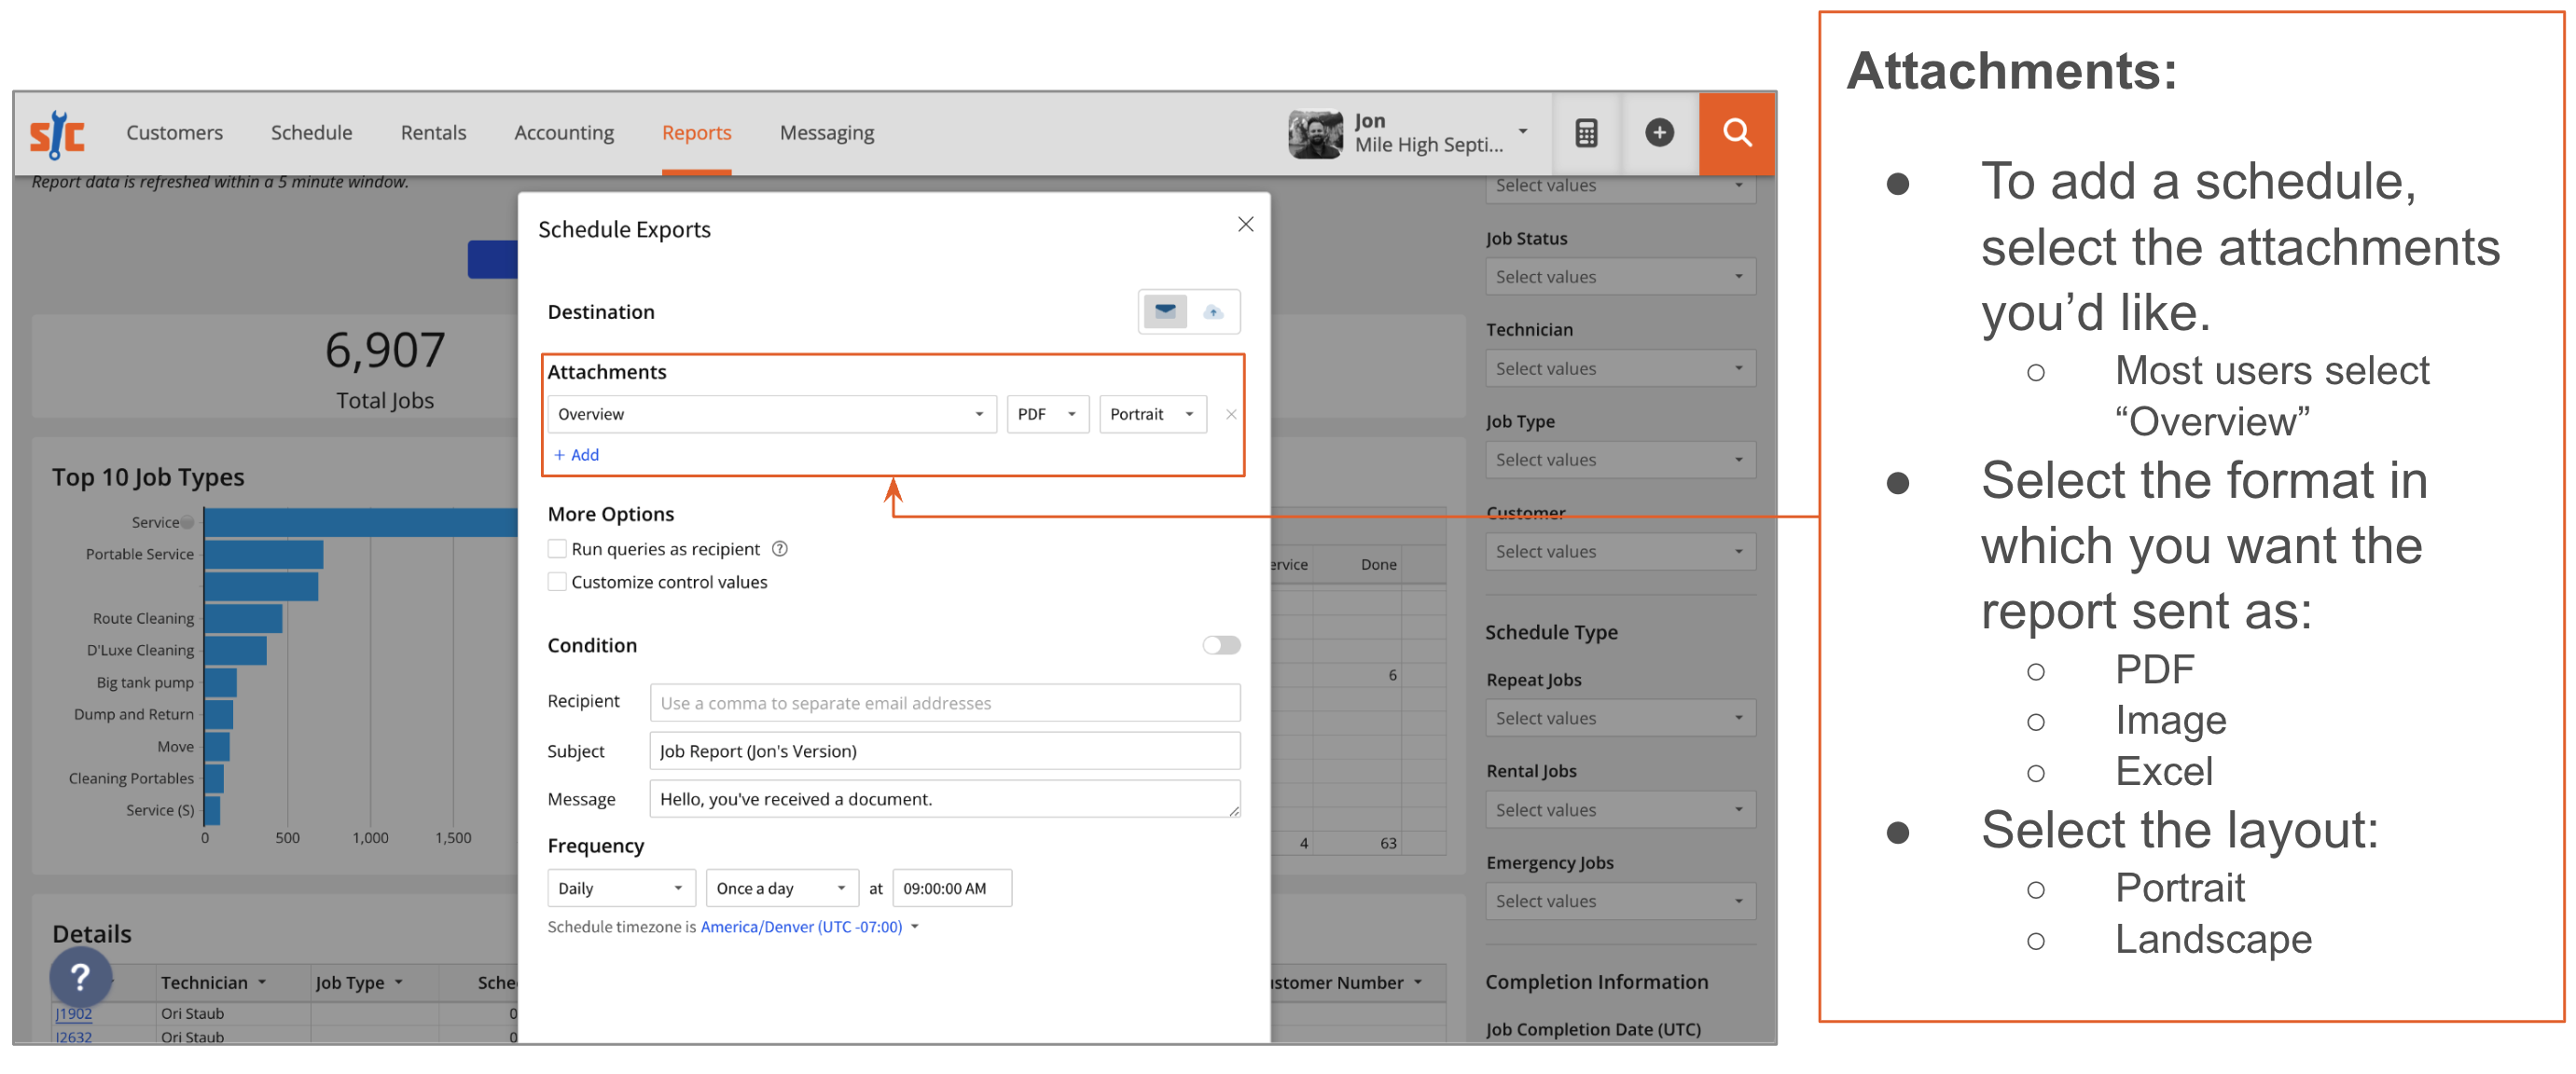Open job link J1902
Screen dimensions: 2576x1074
[73, 1013]
